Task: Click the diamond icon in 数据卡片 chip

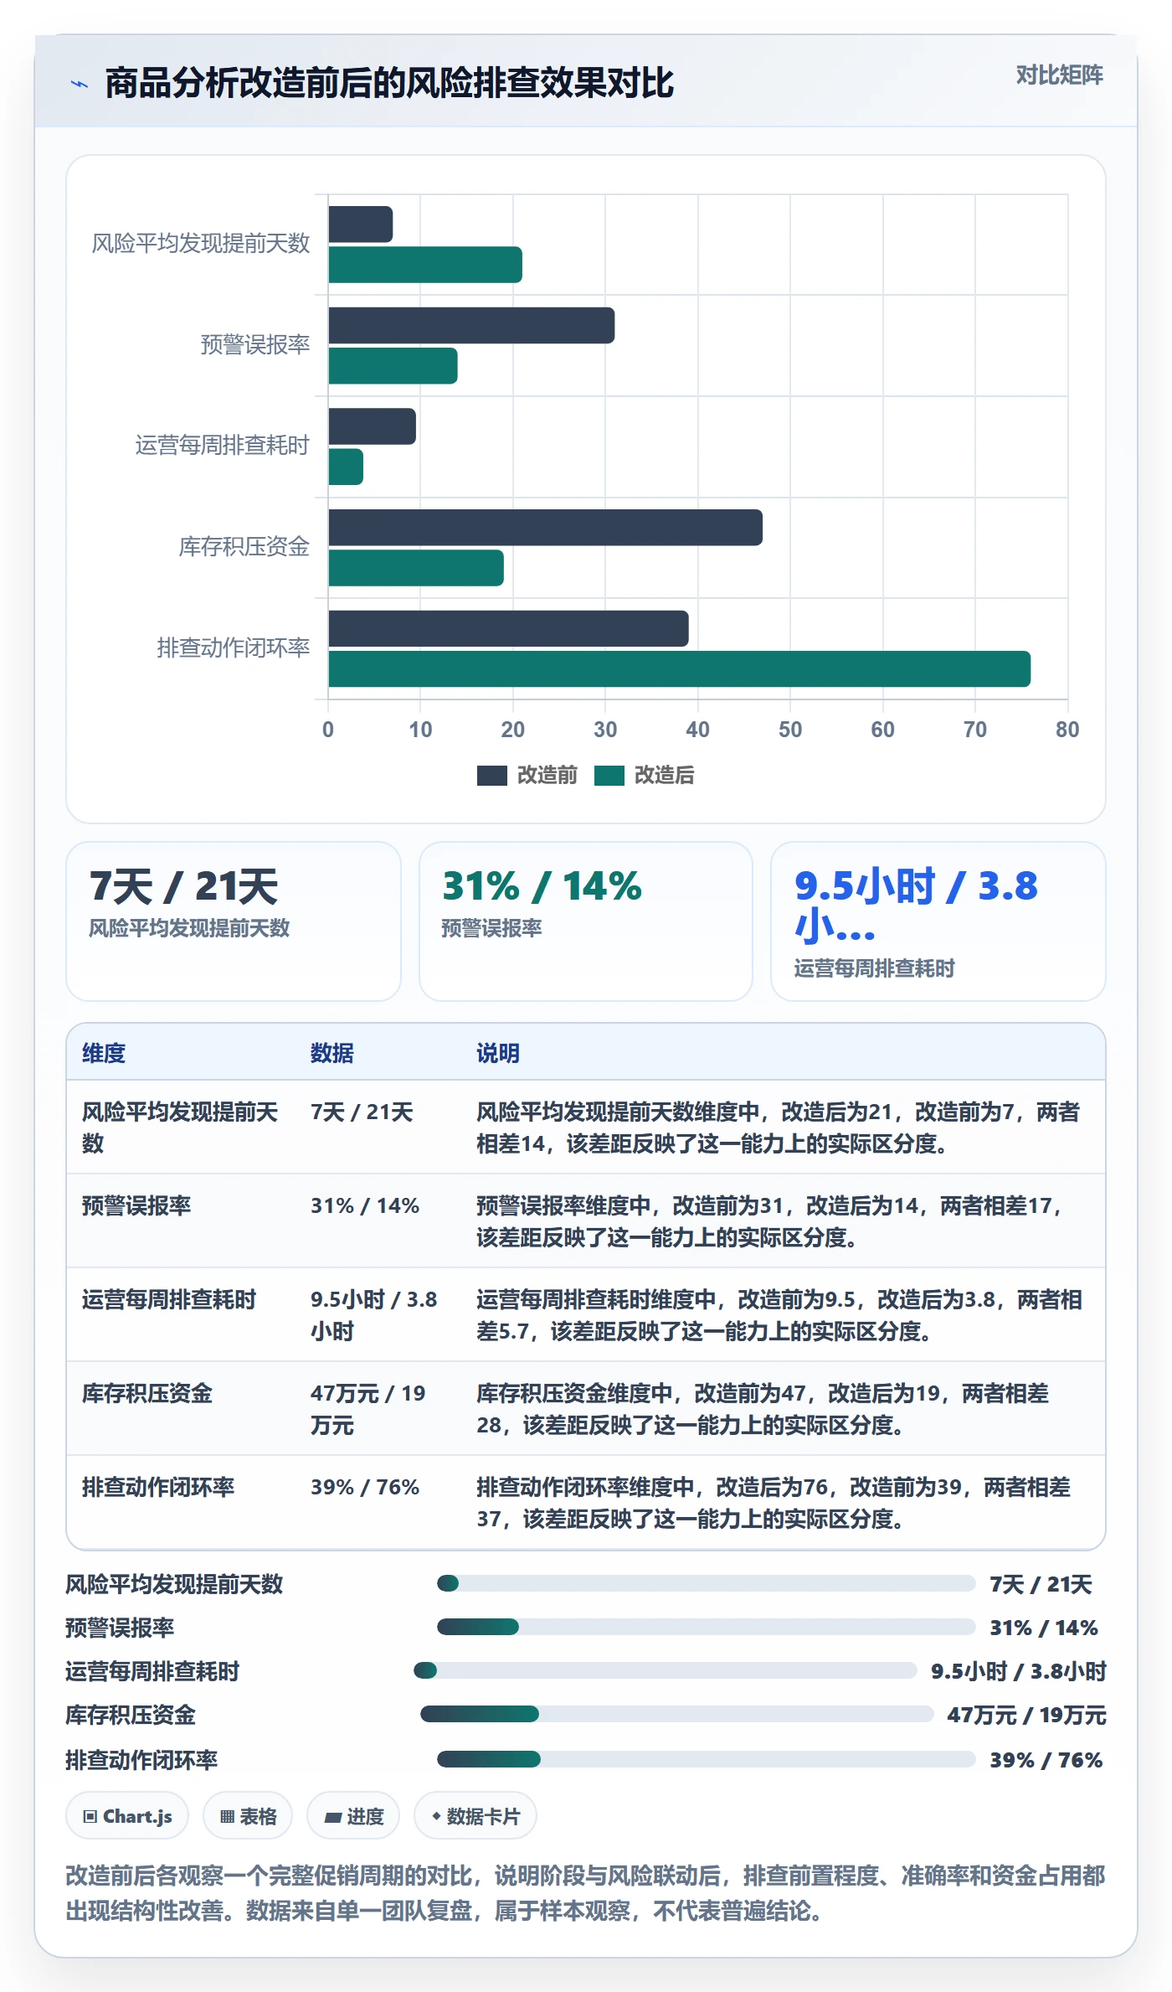Action: pyautogui.click(x=436, y=1816)
